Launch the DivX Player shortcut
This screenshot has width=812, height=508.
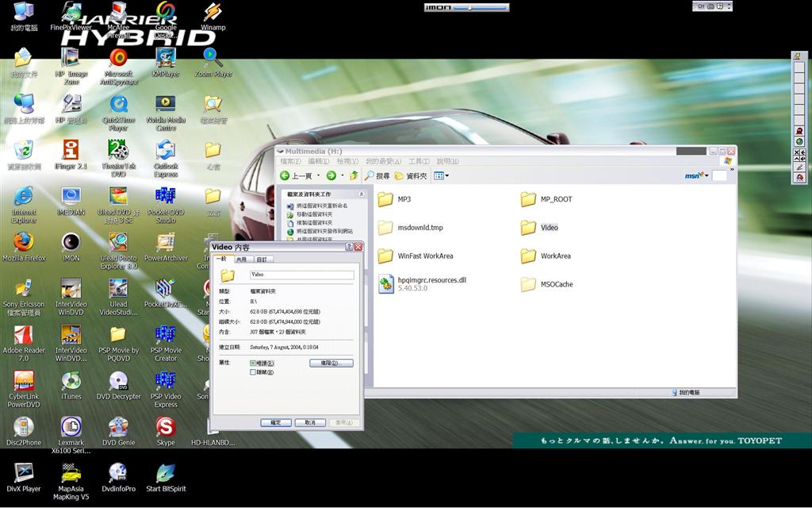click(x=24, y=477)
